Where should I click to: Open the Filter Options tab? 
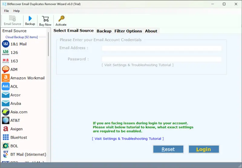tap(128, 31)
